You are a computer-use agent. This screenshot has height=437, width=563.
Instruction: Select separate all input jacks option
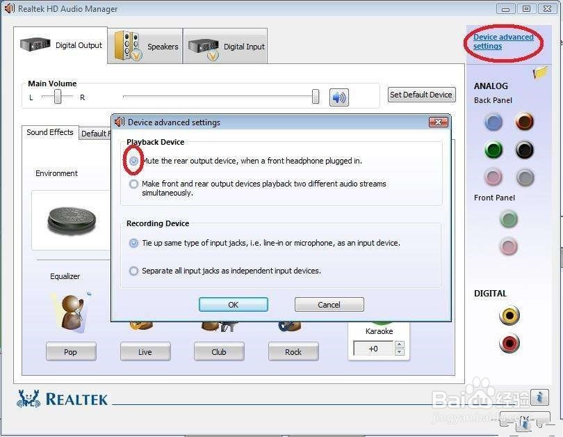[x=133, y=271]
